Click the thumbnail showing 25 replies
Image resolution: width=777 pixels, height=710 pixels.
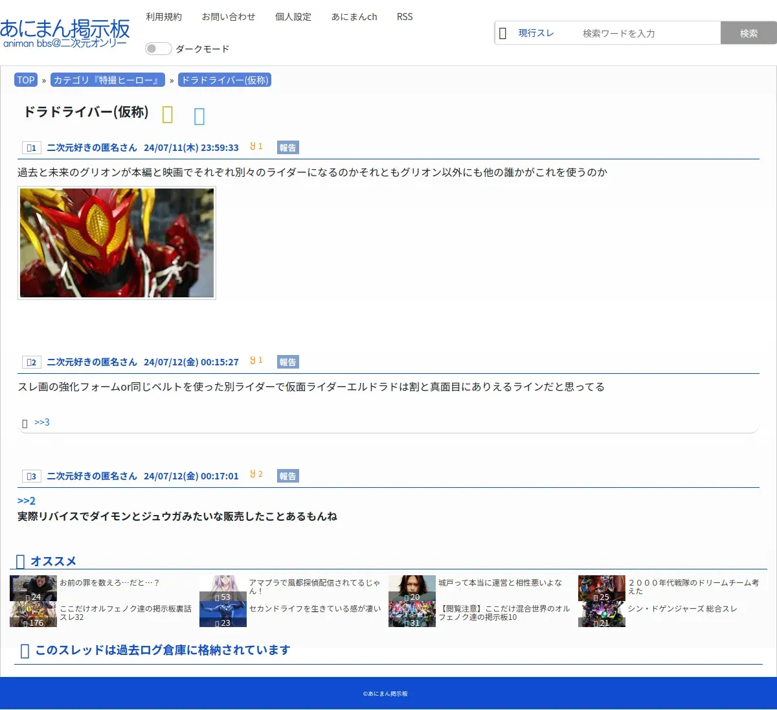point(602,588)
